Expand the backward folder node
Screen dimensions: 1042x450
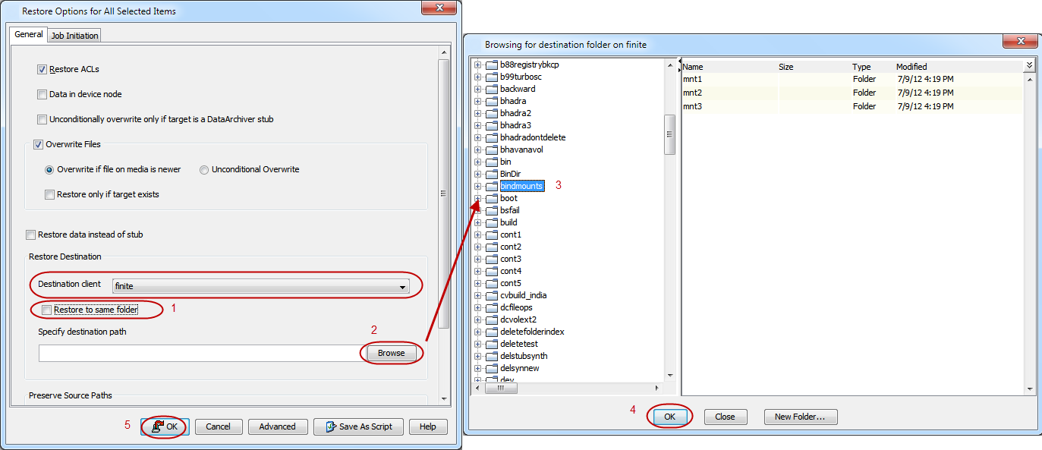click(477, 88)
